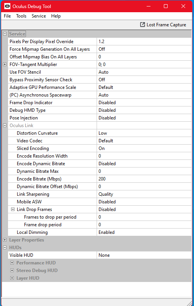This screenshot has height=306, width=194.
Task: Maximize the Oculus Debug Tool window
Action: tap(166, 6)
